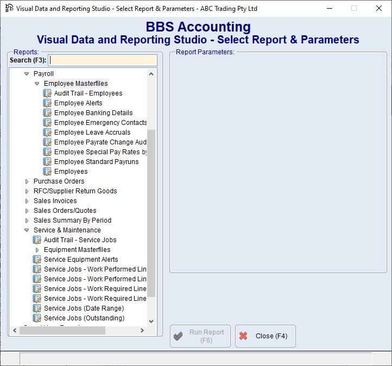Click the Employee Banking Details report icon
The width and height of the screenshot is (392, 366).
coord(47,113)
